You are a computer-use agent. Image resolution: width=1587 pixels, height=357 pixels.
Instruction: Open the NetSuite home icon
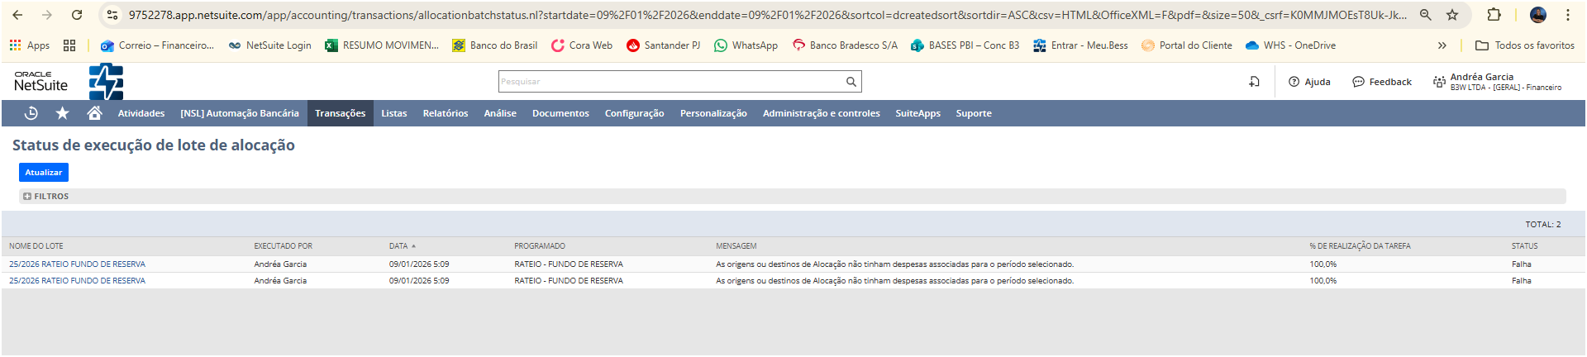click(x=94, y=113)
